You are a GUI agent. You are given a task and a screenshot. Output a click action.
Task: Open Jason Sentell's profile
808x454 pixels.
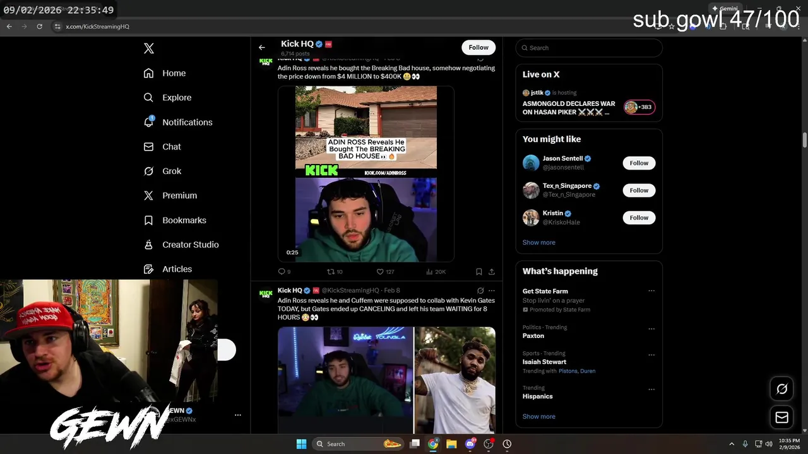click(x=563, y=158)
